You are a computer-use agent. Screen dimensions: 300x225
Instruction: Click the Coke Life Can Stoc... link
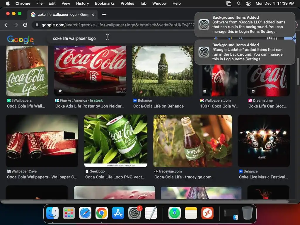(267, 106)
